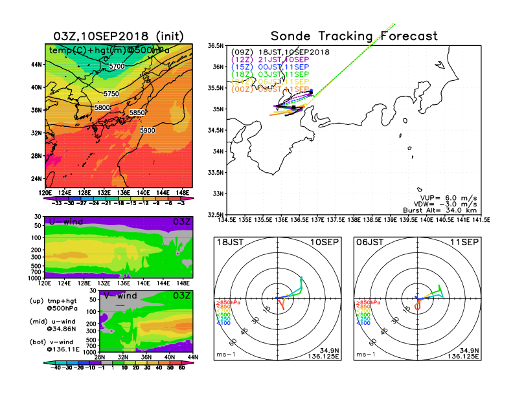The width and height of the screenshot is (513, 396).
Task: Select green legend entry "(18Z) 03JST,11SEP"
Action: click(x=270, y=74)
